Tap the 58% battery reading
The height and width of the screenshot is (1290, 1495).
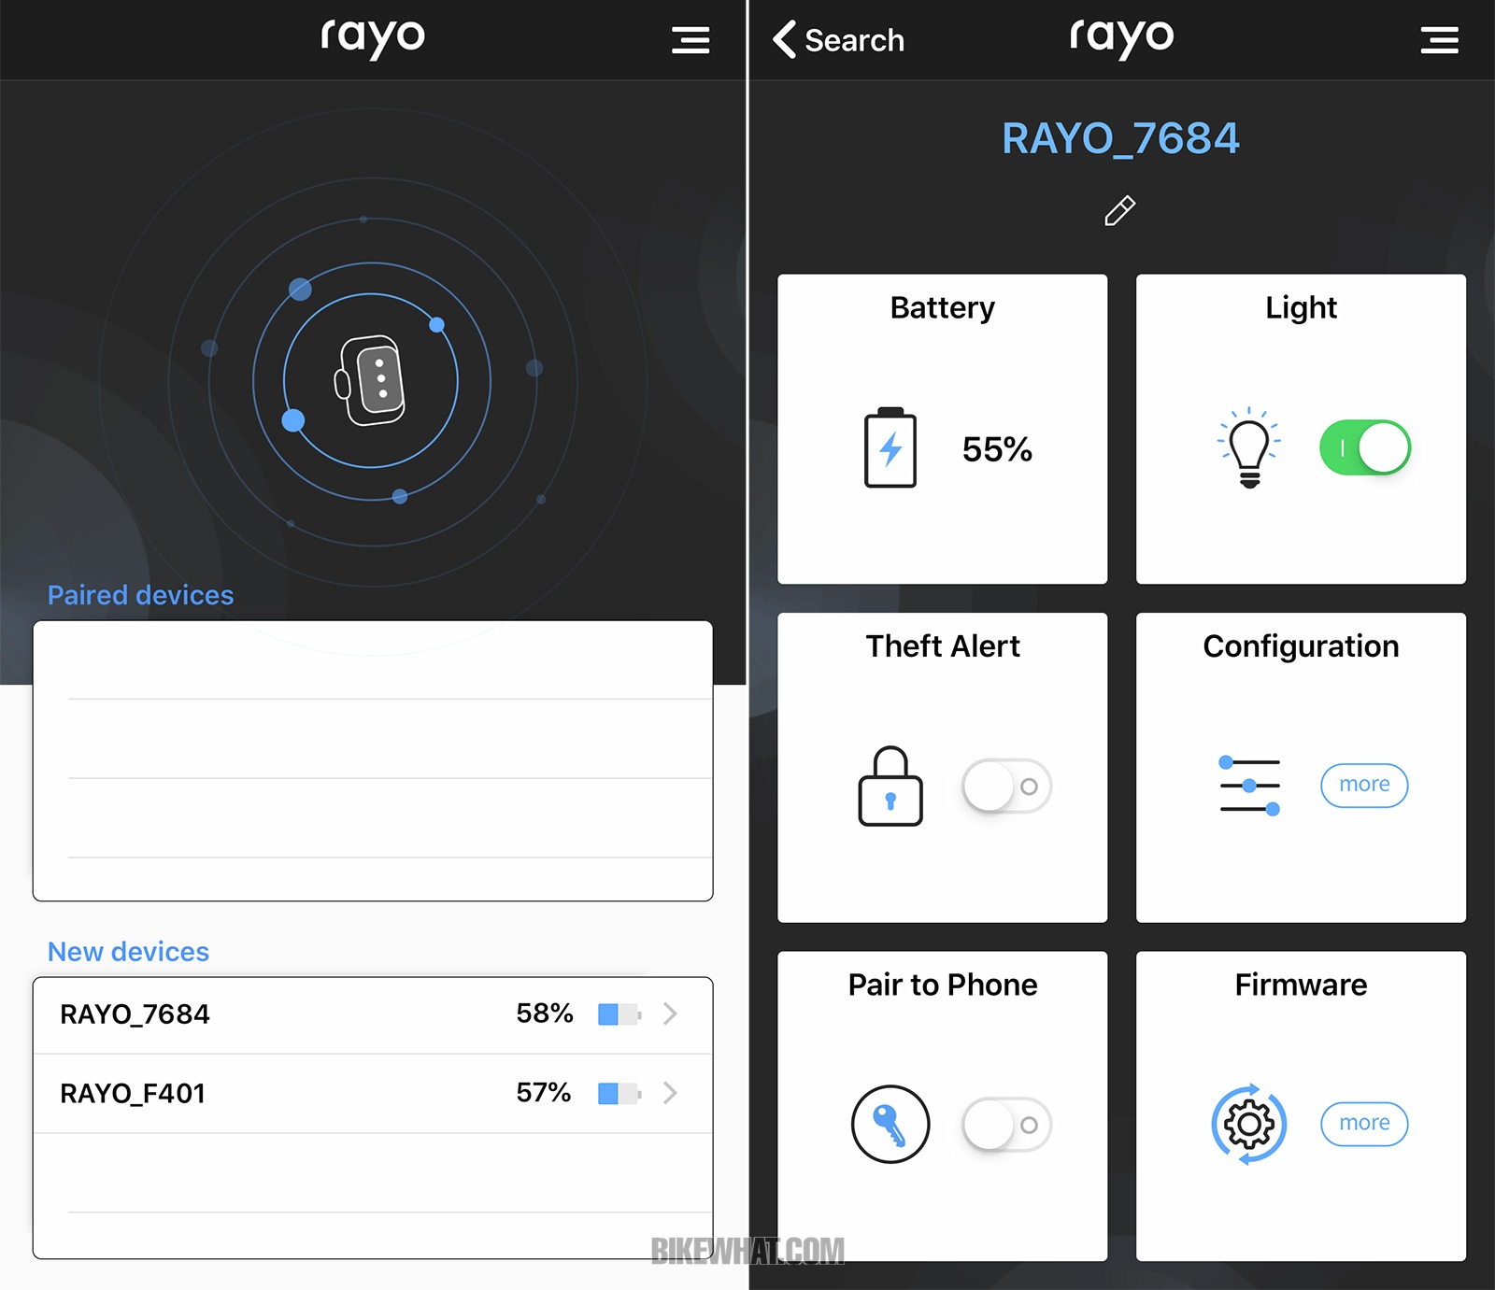(545, 1014)
